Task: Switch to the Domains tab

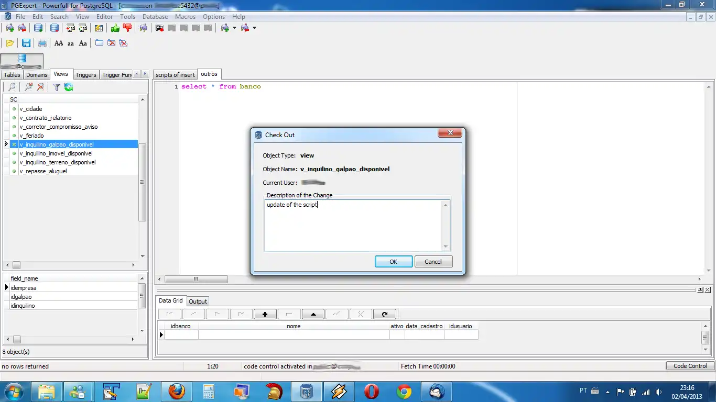Action: [37, 75]
